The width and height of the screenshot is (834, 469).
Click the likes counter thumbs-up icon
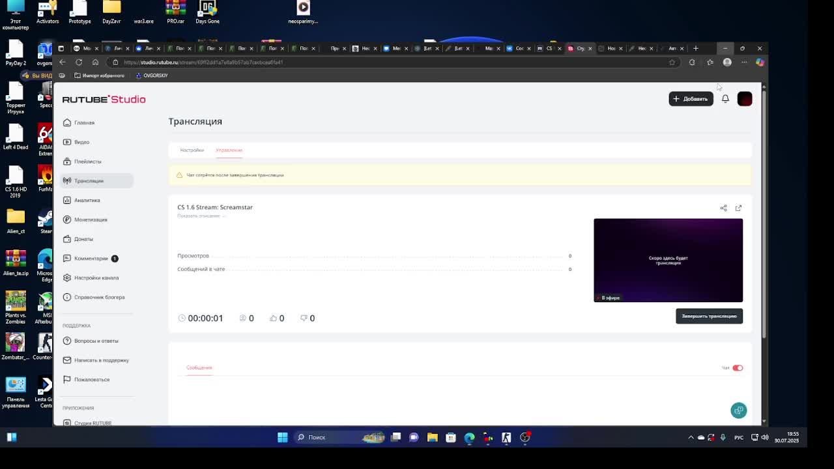pos(273,318)
